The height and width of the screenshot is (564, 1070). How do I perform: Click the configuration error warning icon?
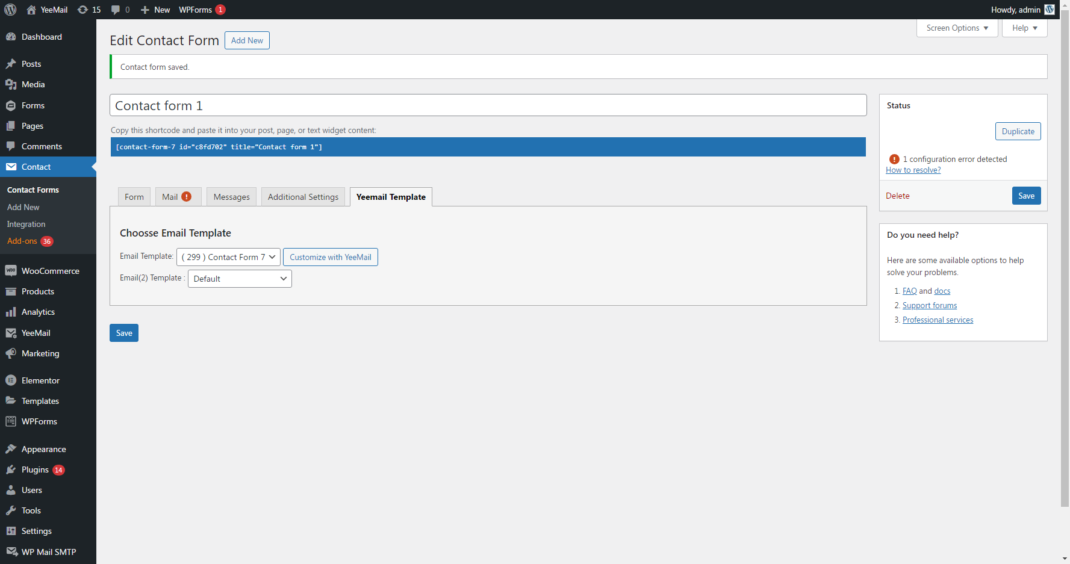[x=894, y=159]
